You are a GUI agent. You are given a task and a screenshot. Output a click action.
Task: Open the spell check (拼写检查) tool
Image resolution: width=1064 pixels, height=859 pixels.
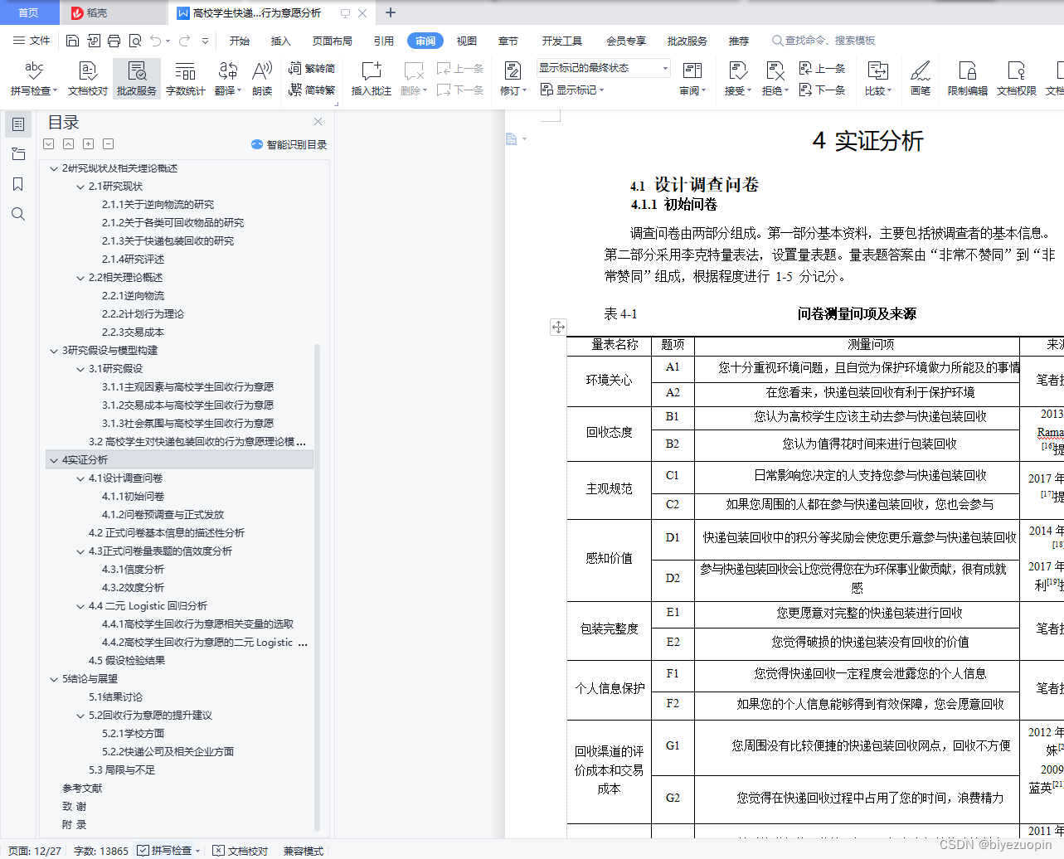(34, 79)
